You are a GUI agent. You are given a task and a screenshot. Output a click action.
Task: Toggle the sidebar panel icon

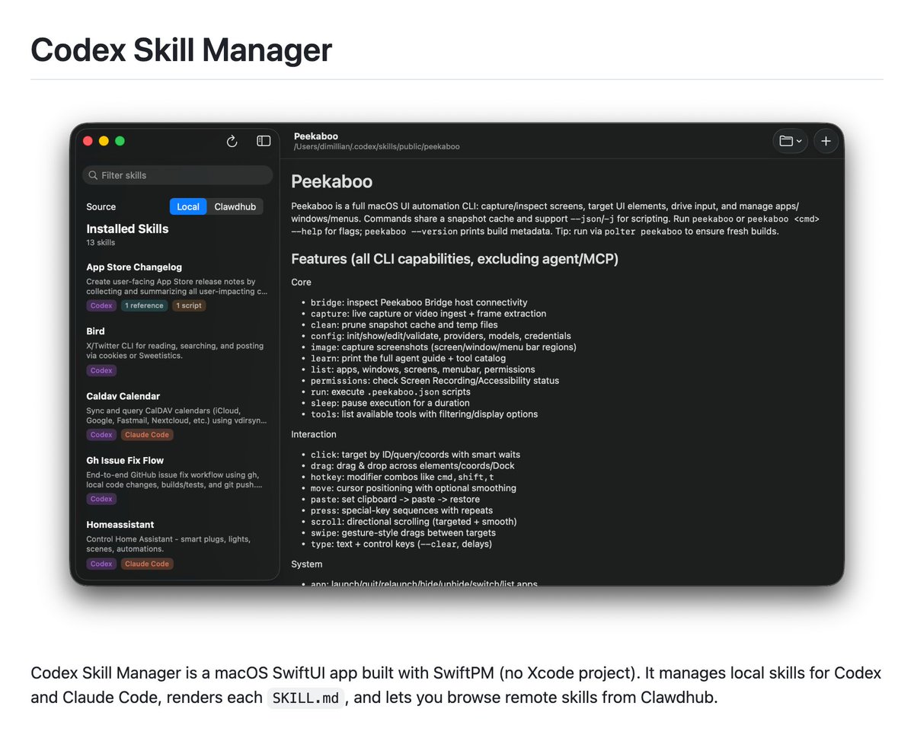[x=264, y=141]
